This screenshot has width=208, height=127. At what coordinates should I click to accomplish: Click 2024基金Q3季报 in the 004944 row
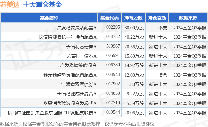click(190, 75)
